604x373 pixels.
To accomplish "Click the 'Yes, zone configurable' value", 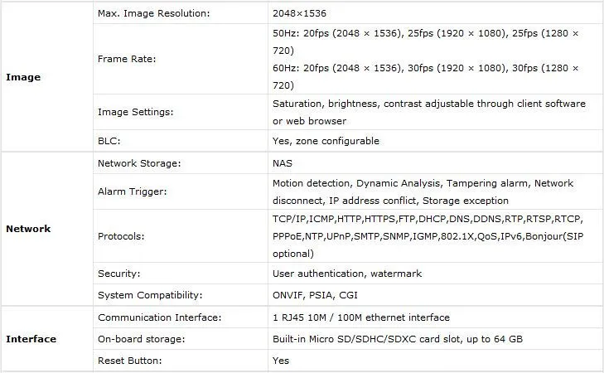I will (326, 141).
